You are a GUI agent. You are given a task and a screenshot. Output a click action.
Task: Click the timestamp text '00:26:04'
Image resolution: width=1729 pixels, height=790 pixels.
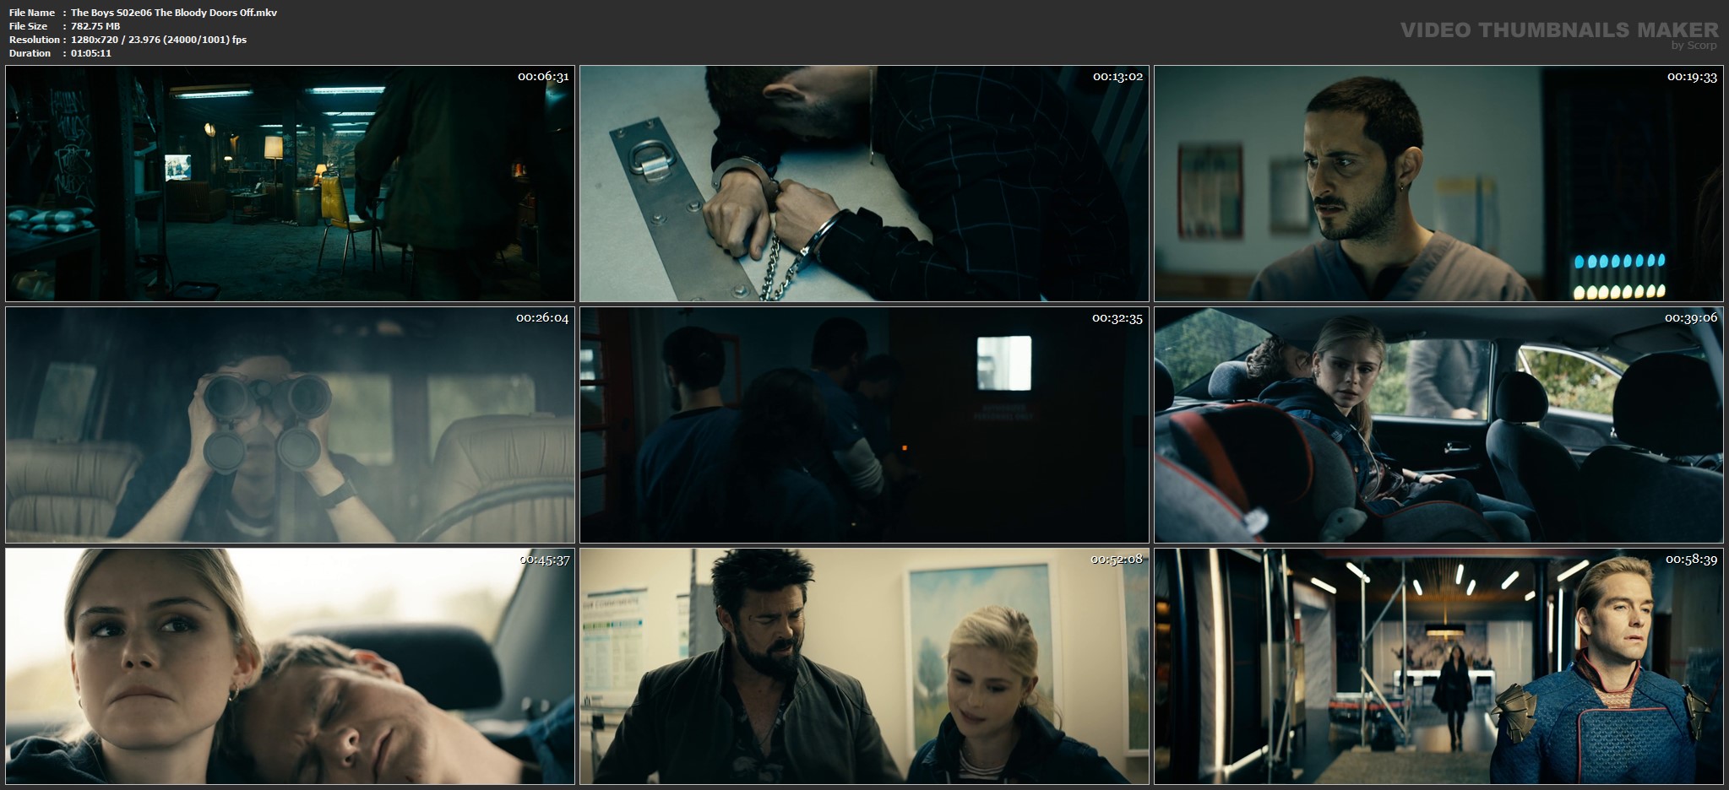[x=542, y=318]
